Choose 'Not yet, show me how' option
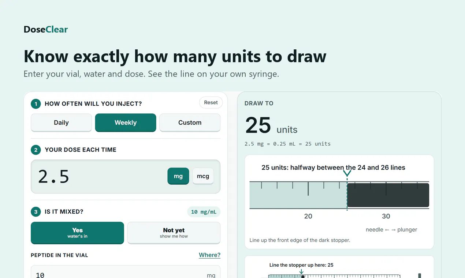The width and height of the screenshot is (465, 278). click(174, 233)
